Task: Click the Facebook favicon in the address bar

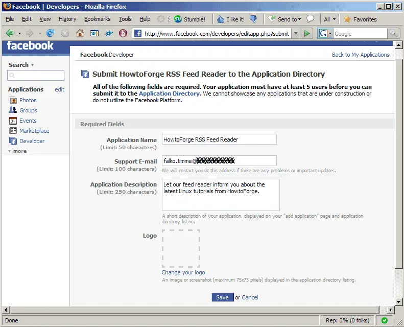Action: pos(138,33)
